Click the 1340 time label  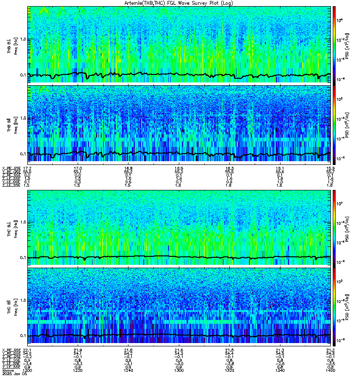click(280, 370)
